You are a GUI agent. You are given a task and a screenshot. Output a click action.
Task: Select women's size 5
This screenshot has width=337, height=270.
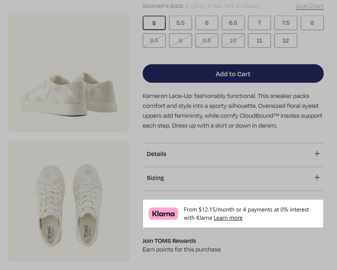tap(154, 23)
